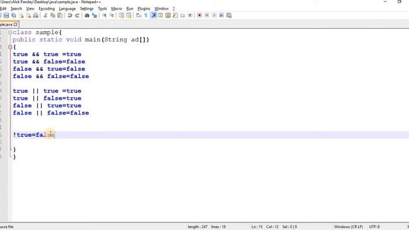Cut selection with the scissors icon
Viewport: 409px width, 230px height.
[x=45, y=15]
